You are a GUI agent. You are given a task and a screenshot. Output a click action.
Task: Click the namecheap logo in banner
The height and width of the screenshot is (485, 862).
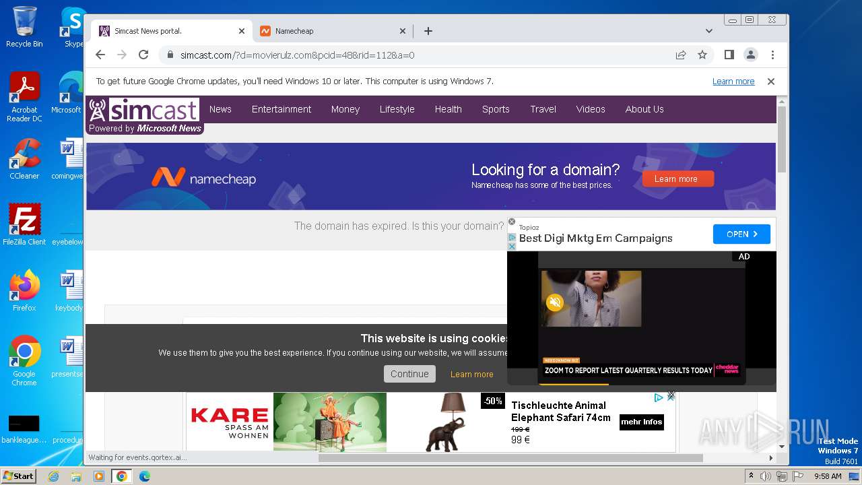click(203, 178)
